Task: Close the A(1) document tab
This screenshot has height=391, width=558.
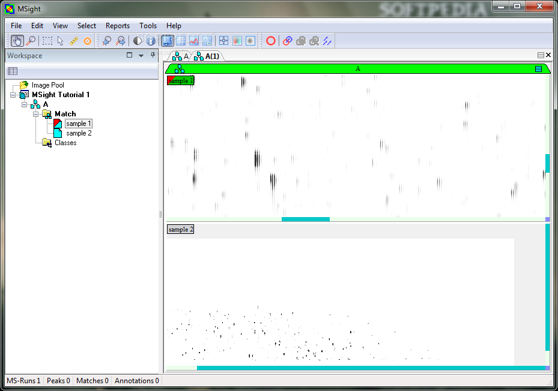Action: (548, 55)
